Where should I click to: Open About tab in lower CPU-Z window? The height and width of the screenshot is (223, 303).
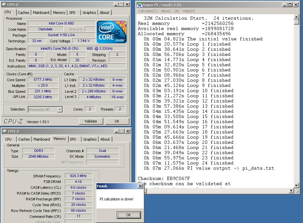(x=105, y=139)
